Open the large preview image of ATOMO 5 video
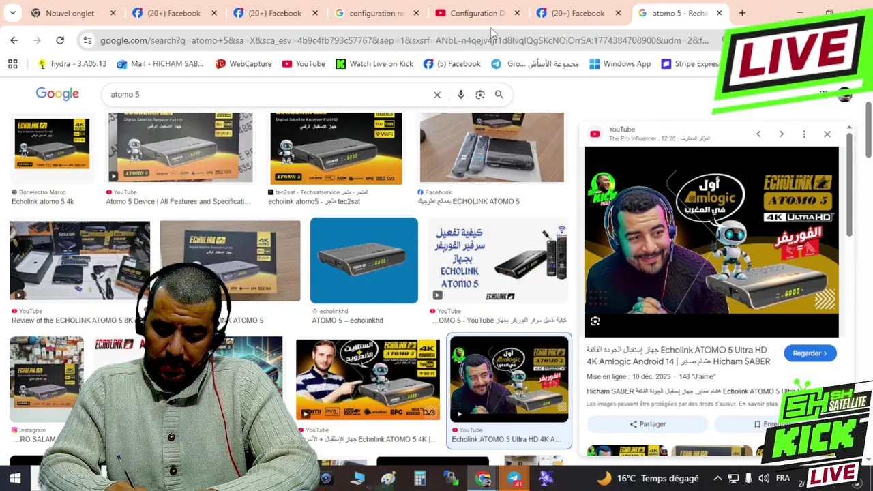The height and width of the screenshot is (491, 873). pyautogui.click(x=711, y=241)
